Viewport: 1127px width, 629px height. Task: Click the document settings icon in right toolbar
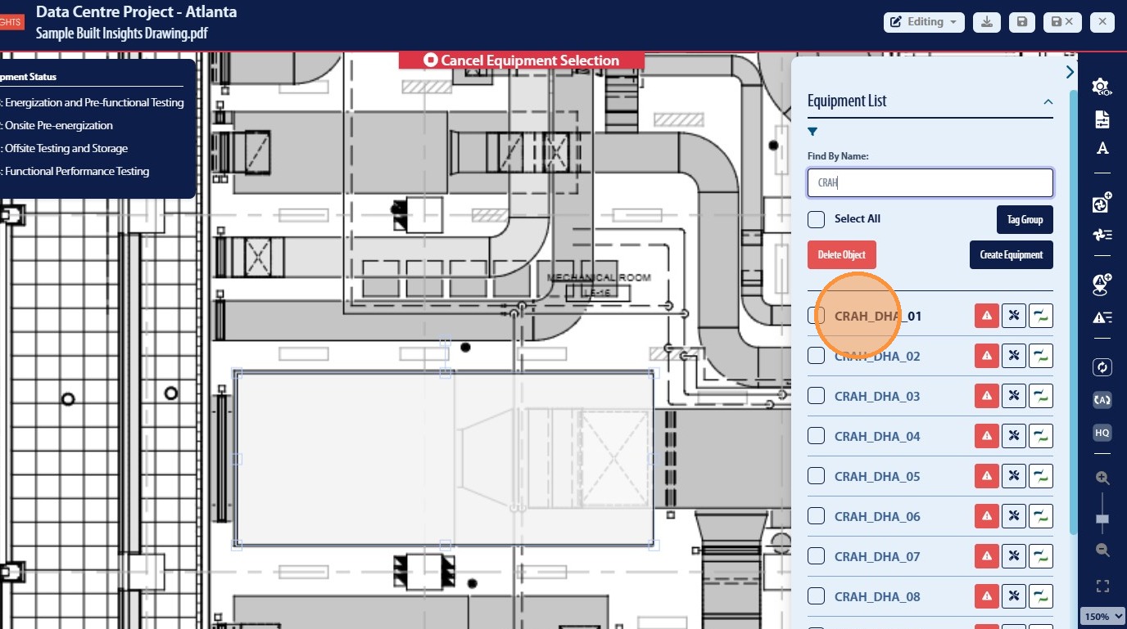[1102, 119]
